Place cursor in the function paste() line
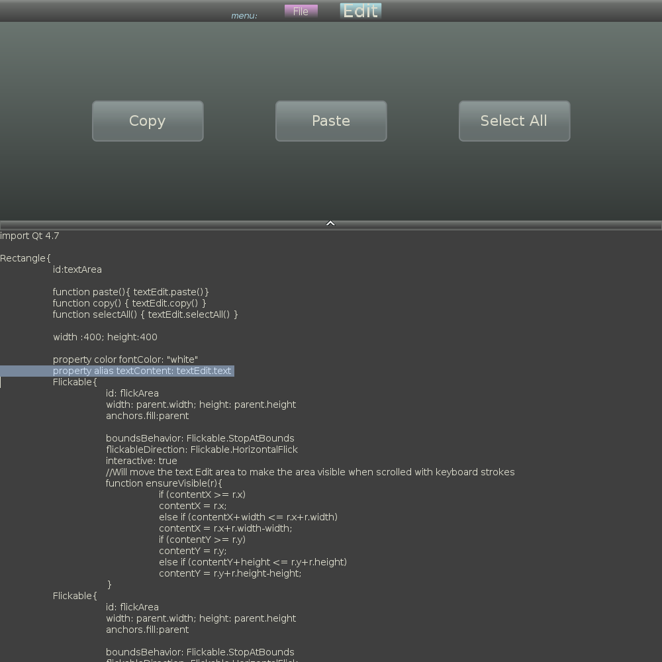 [x=130, y=292]
